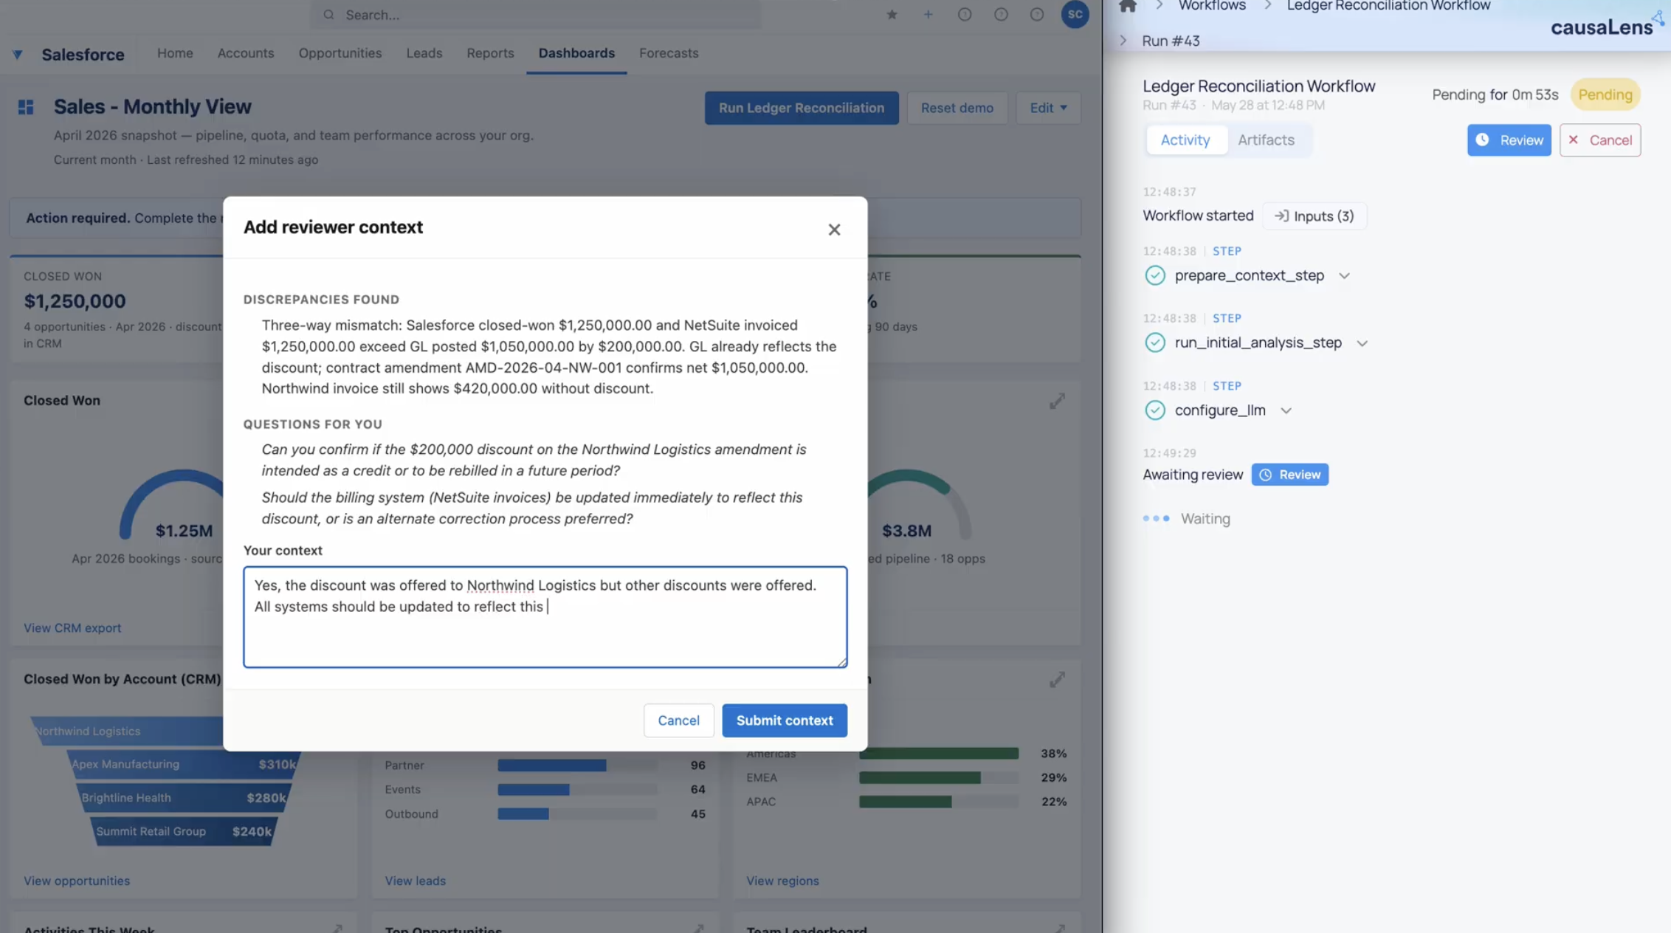The width and height of the screenshot is (1671, 933).
Task: Open the SC user avatar menu
Action: pyautogui.click(x=1075, y=15)
